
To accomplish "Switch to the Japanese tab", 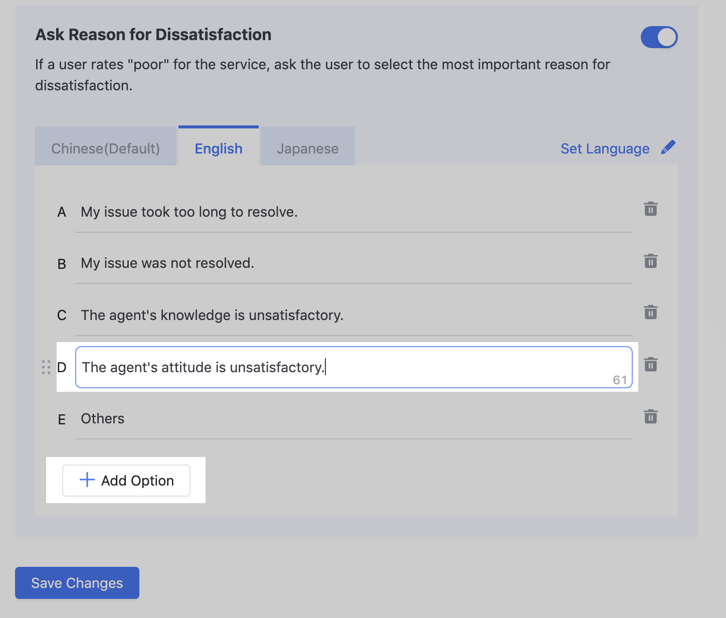I will (307, 148).
